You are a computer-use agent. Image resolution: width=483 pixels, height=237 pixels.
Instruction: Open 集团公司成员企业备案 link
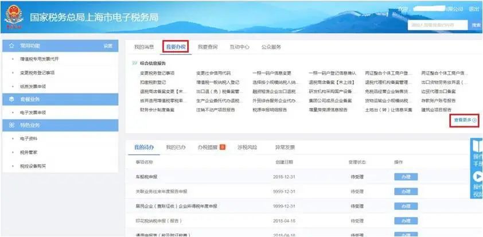(x=330, y=100)
